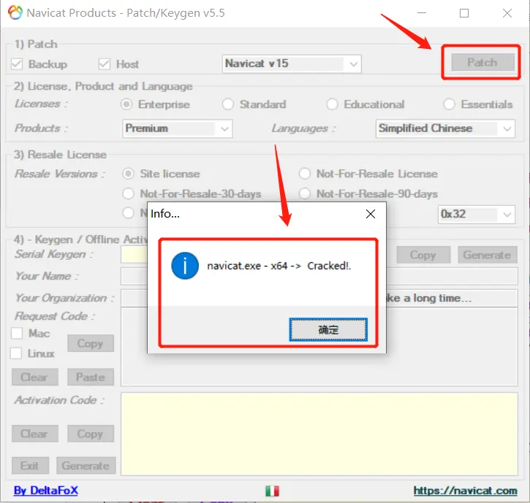Select Site license radio
530x503 pixels.
point(128,174)
